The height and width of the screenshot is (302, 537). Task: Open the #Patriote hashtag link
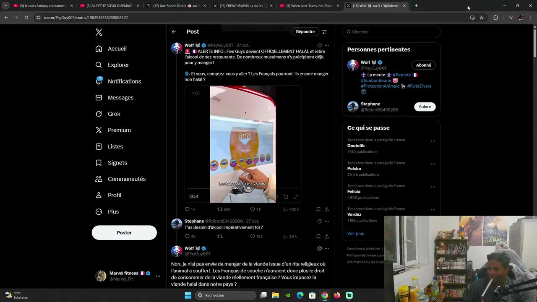click(x=401, y=75)
